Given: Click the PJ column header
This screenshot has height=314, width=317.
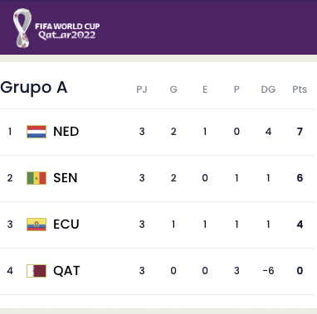Looking at the screenshot, I should click(x=142, y=89).
